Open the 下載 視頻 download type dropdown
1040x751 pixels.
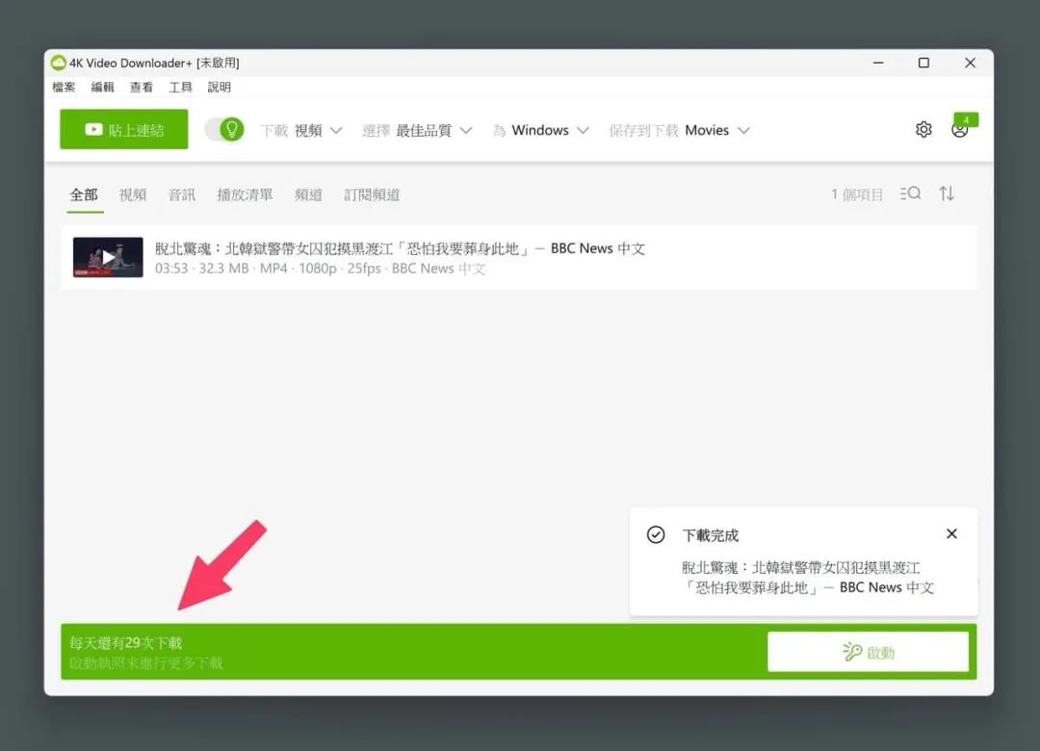(301, 131)
